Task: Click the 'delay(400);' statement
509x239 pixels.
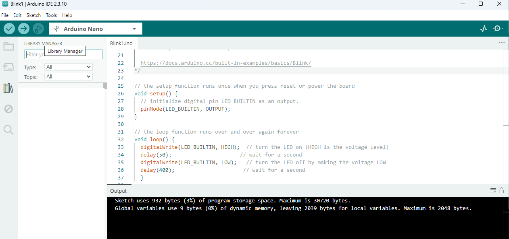Action: (x=158, y=170)
